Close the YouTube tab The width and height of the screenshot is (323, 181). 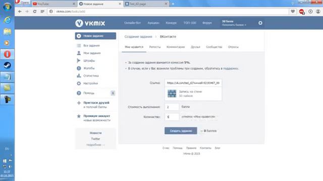click(74, 4)
